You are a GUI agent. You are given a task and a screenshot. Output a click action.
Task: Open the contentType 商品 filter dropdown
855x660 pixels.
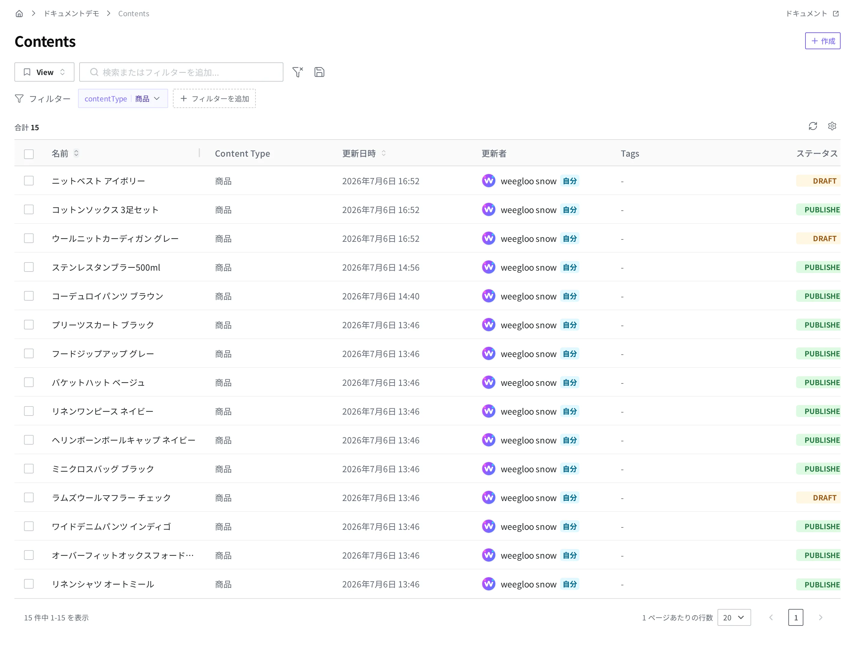click(x=123, y=99)
